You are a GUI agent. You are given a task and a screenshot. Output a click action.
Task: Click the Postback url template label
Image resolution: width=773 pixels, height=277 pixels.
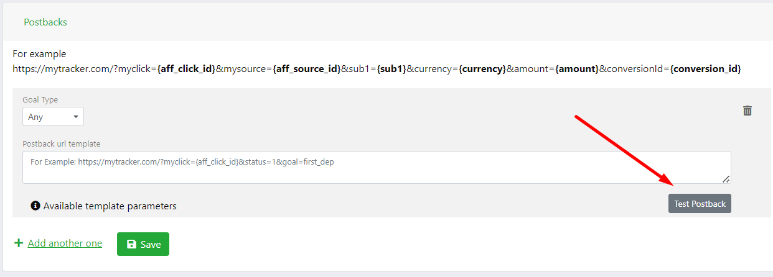[61, 143]
